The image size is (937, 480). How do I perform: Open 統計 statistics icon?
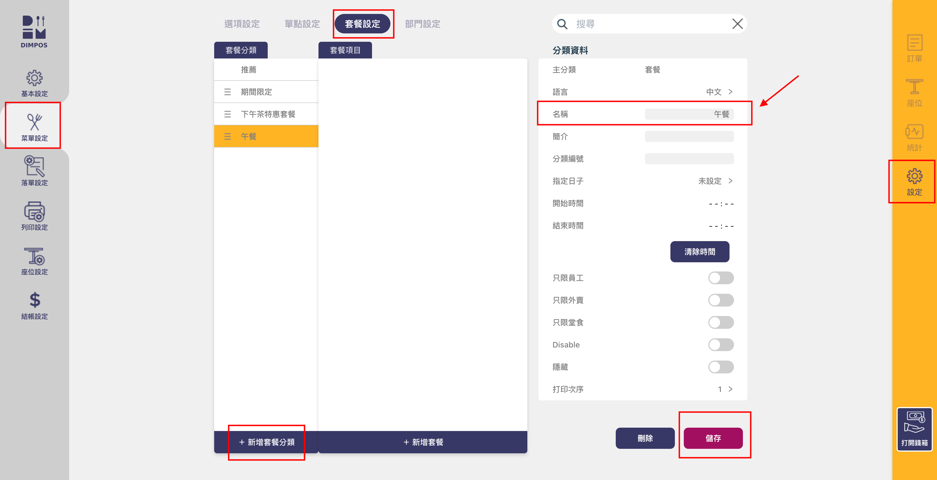(914, 132)
